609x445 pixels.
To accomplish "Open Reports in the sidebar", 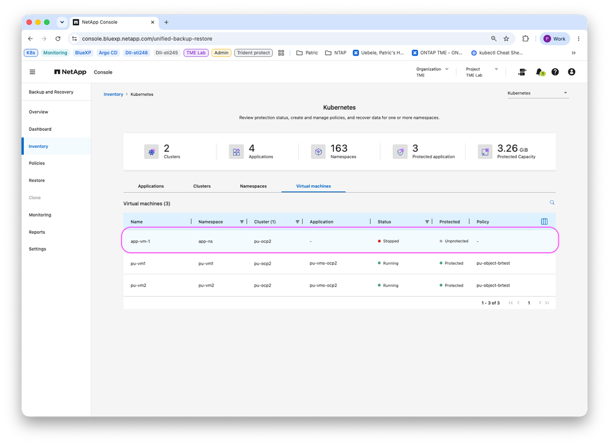I will 37,232.
